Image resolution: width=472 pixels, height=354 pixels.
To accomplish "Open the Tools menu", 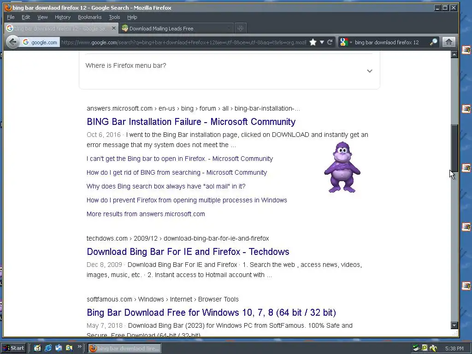I will click(114, 17).
